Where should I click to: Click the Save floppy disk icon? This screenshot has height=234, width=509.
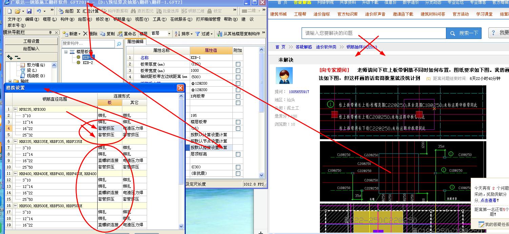tap(29, 11)
